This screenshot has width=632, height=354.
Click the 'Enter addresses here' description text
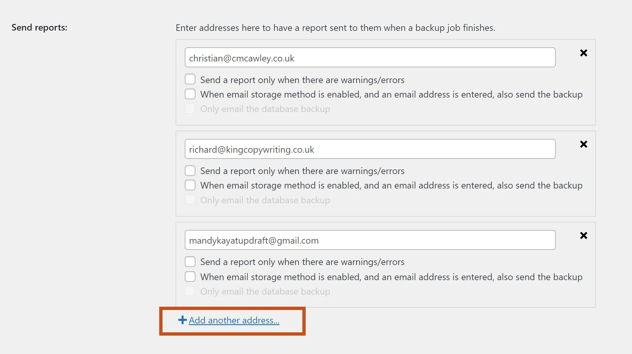[335, 28]
